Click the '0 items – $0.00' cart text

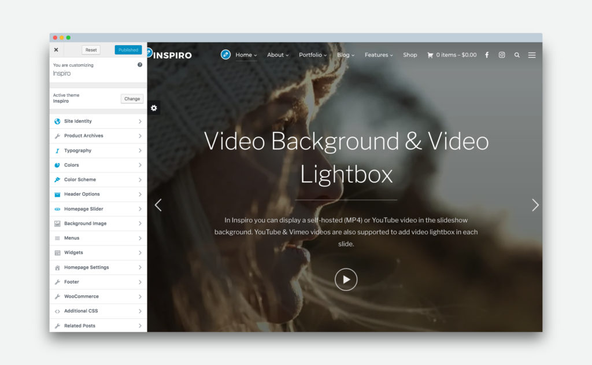[457, 55]
